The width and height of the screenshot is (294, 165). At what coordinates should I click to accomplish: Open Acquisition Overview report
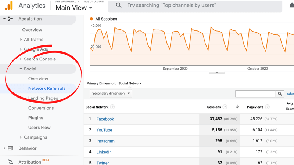[32, 30]
